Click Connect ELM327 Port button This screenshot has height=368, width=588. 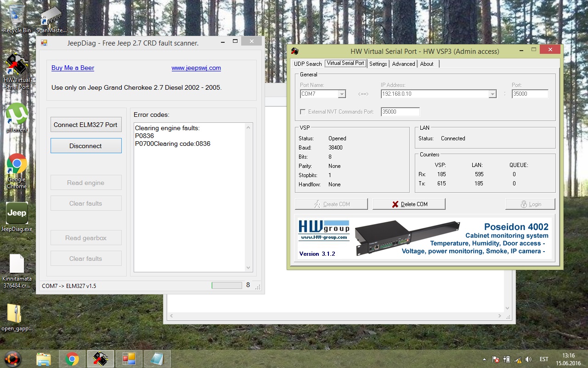click(86, 125)
